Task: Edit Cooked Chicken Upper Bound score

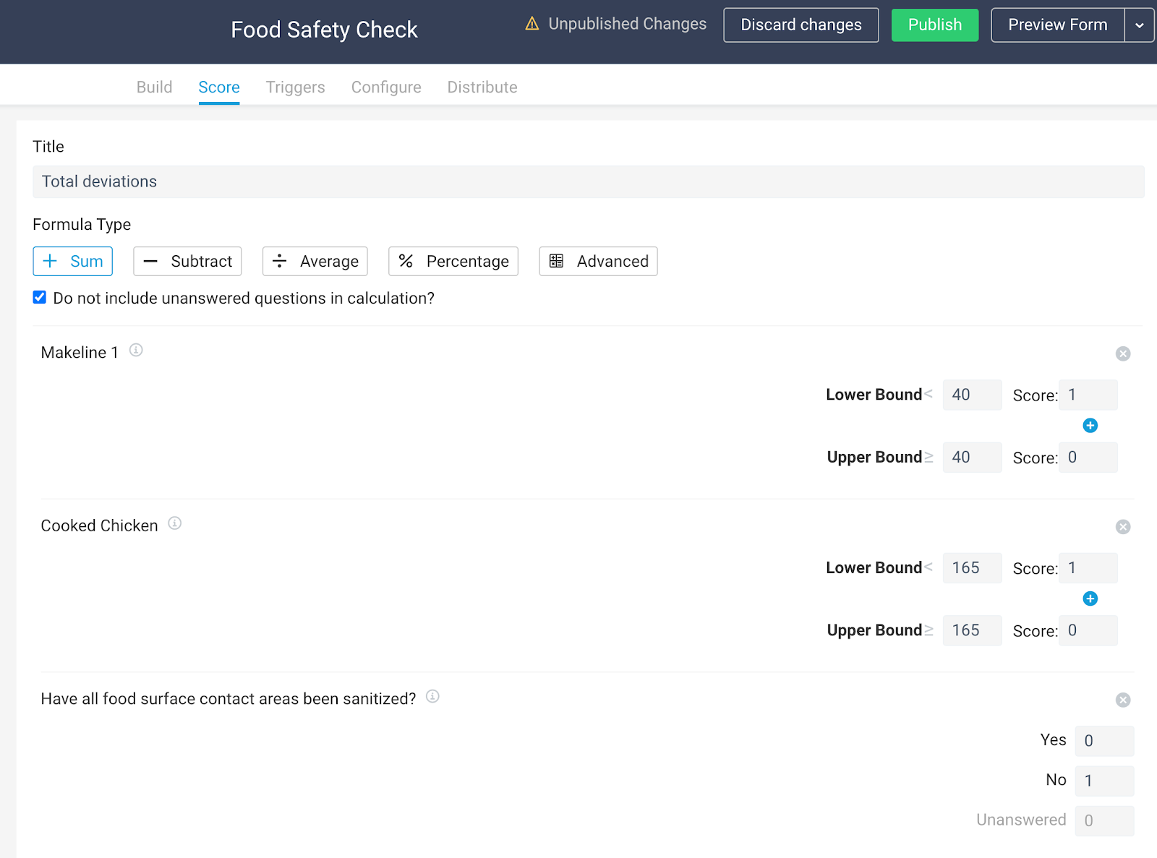Action: point(1088,630)
